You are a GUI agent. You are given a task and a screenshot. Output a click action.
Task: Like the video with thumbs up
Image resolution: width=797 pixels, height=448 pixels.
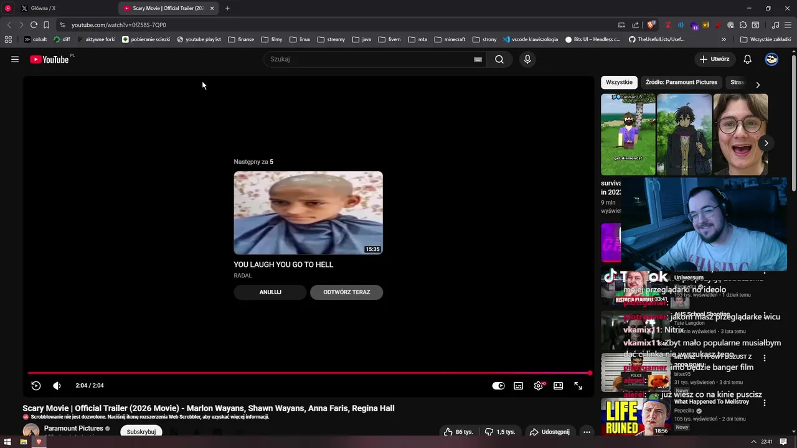[x=458, y=432]
